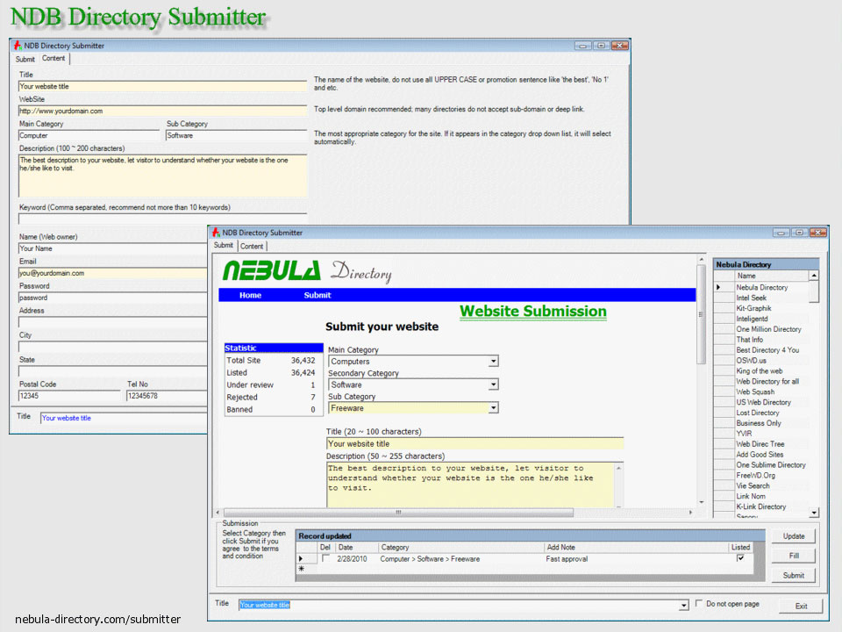Click into the Description box in the web form
Screen dimensions: 842x632
(x=470, y=485)
